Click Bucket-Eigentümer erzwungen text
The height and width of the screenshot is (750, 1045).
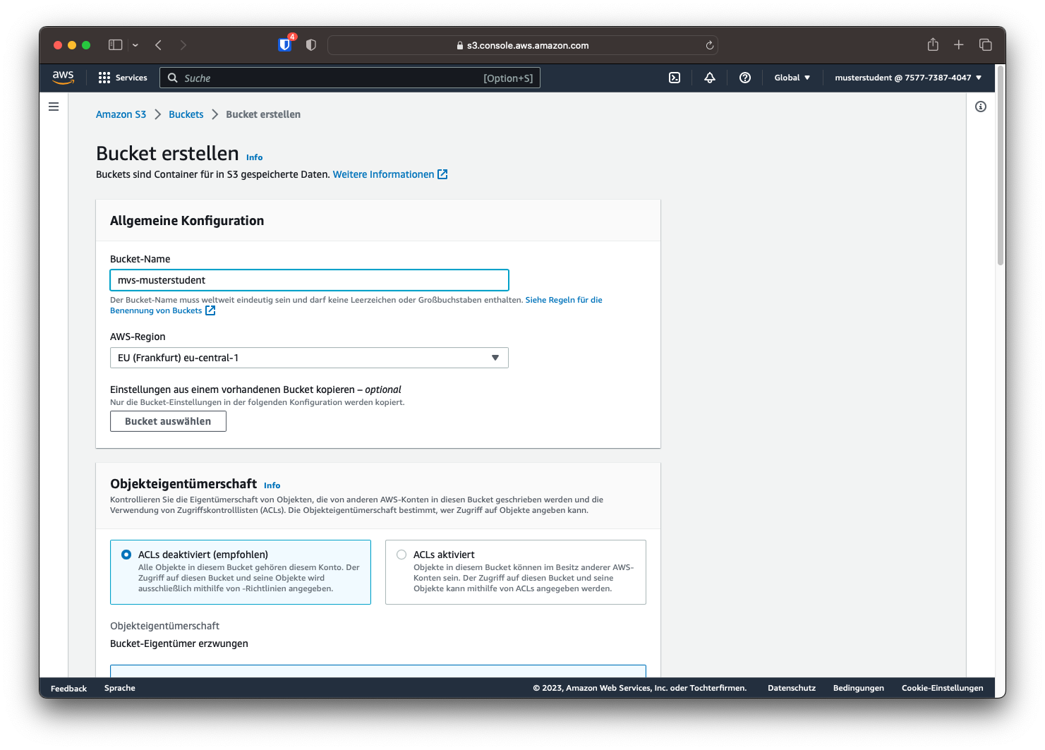point(179,643)
